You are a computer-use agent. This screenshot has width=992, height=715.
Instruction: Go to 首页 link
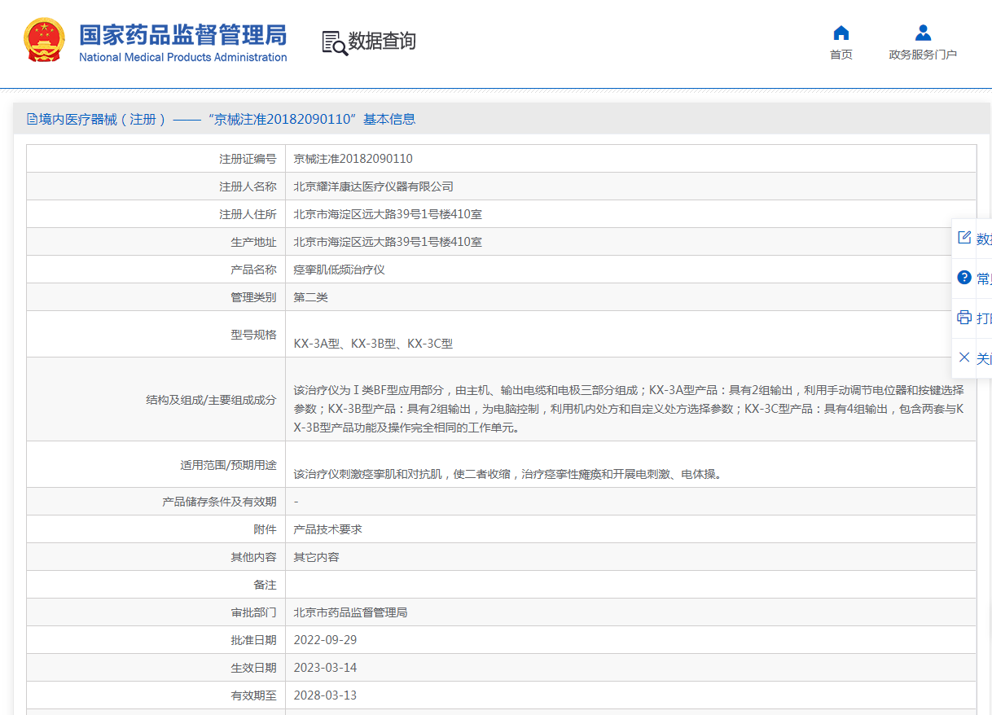coord(841,55)
